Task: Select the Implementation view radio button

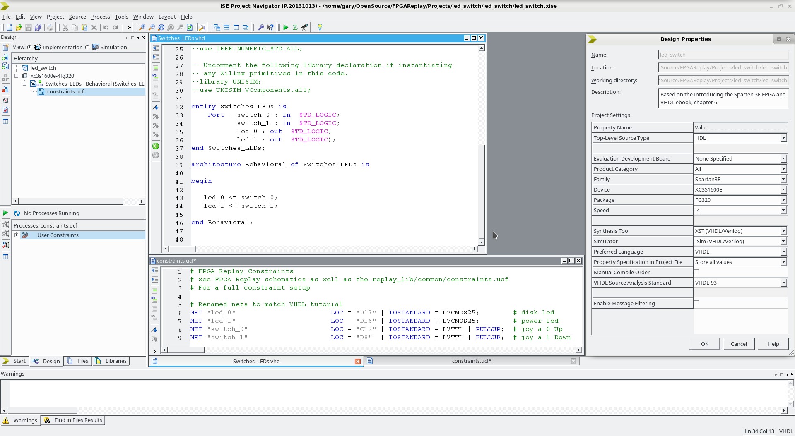Action: [x=29, y=47]
